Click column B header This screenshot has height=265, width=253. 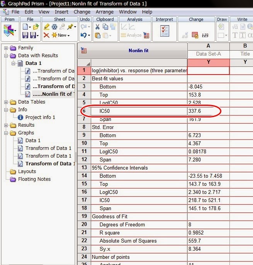(x=245, y=46)
